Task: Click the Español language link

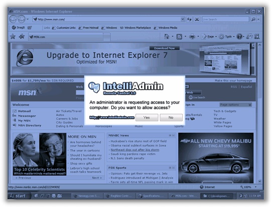Action: click(x=246, y=87)
